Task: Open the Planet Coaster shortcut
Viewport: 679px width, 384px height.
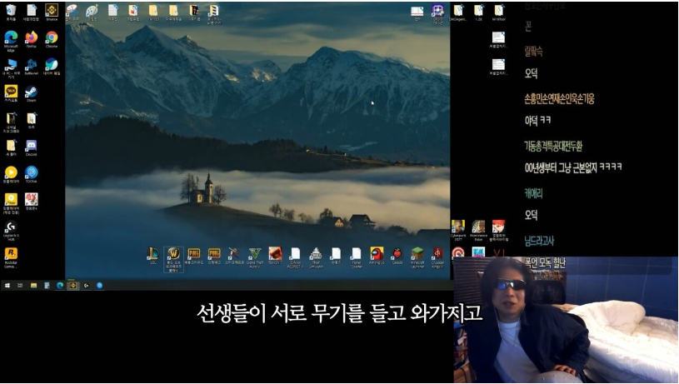Action: click(x=357, y=257)
